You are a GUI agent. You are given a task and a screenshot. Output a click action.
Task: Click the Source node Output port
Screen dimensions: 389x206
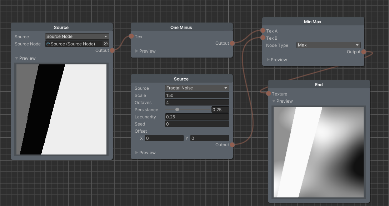tap(112, 51)
